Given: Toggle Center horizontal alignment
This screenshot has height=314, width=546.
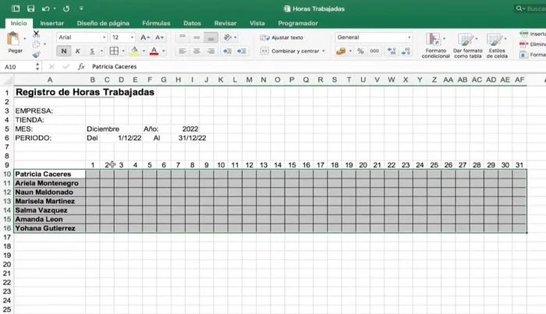Looking at the screenshot, I should [197, 51].
